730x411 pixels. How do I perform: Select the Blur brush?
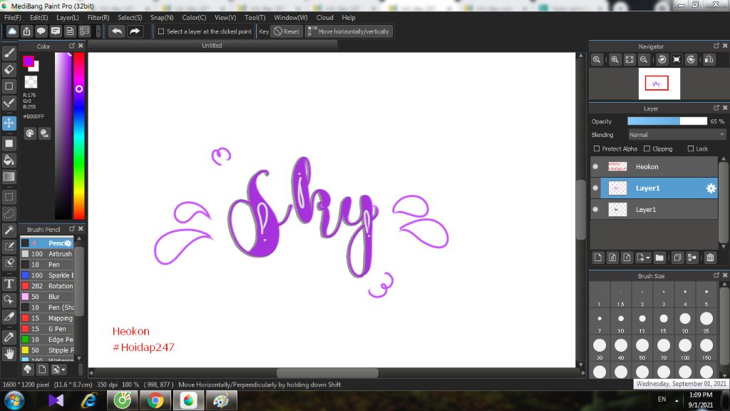tap(47, 296)
